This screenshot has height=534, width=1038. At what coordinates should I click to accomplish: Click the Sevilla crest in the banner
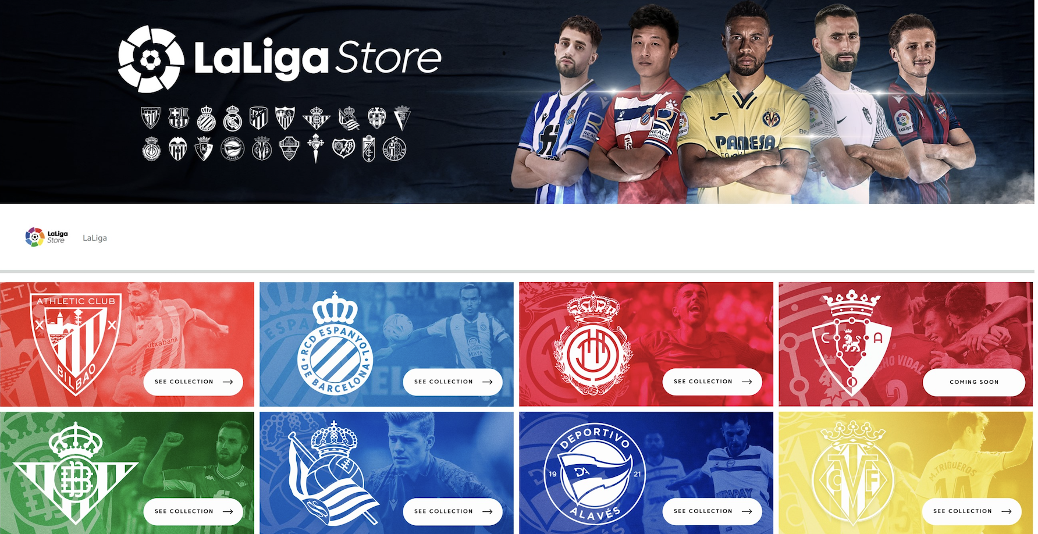tap(285, 118)
